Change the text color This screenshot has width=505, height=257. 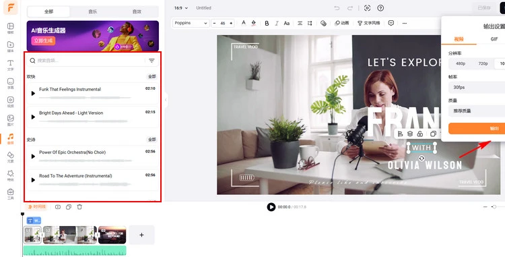pyautogui.click(x=244, y=23)
